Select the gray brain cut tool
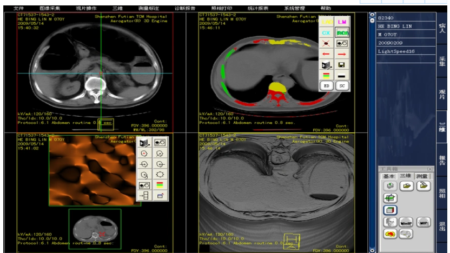The image size is (450, 253). pos(406,234)
